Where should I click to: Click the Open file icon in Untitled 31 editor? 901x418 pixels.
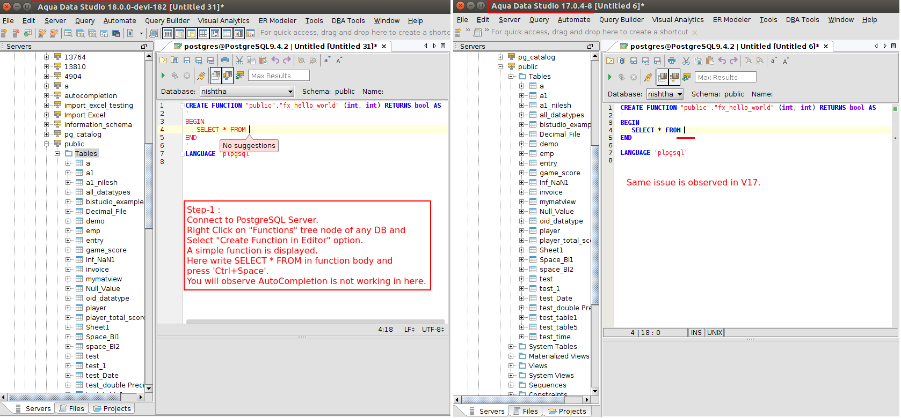(x=163, y=61)
